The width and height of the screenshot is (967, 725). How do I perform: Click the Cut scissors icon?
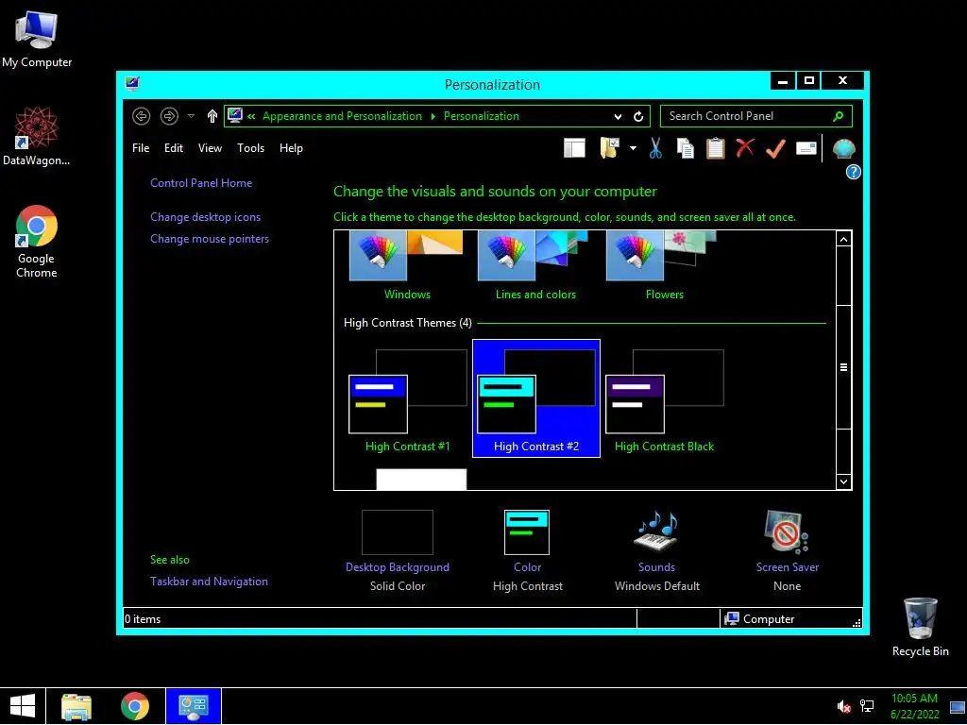[x=655, y=148]
